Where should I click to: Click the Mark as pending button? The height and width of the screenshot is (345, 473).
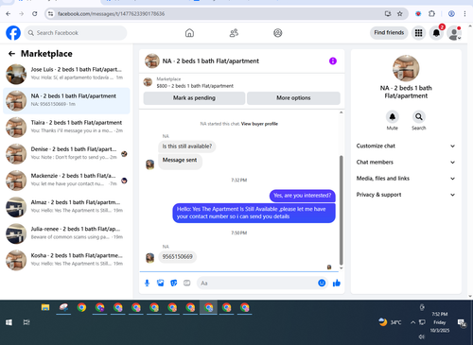(194, 98)
